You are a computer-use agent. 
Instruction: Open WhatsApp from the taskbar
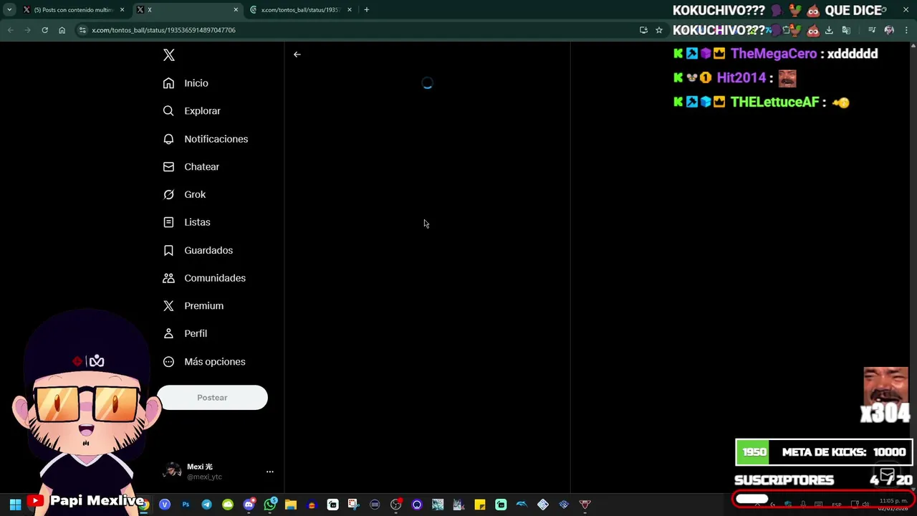point(270,505)
